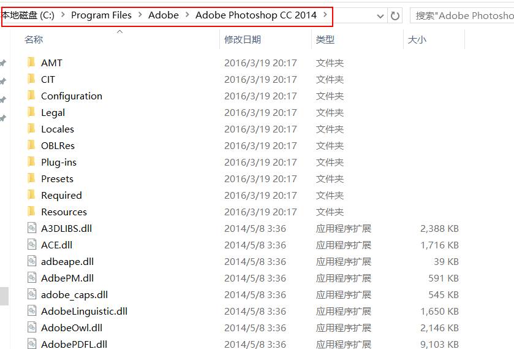Click the OBLRes folder icon
Image resolution: width=514 pixels, height=349 pixels.
(31, 145)
